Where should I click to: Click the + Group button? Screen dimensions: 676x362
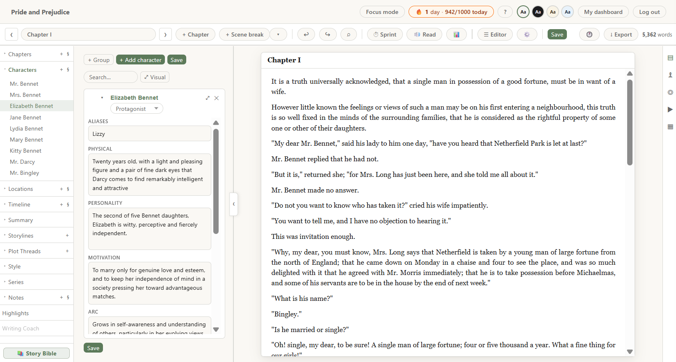98,60
